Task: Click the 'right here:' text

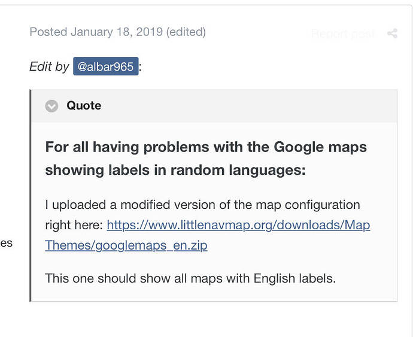Action: coord(74,225)
